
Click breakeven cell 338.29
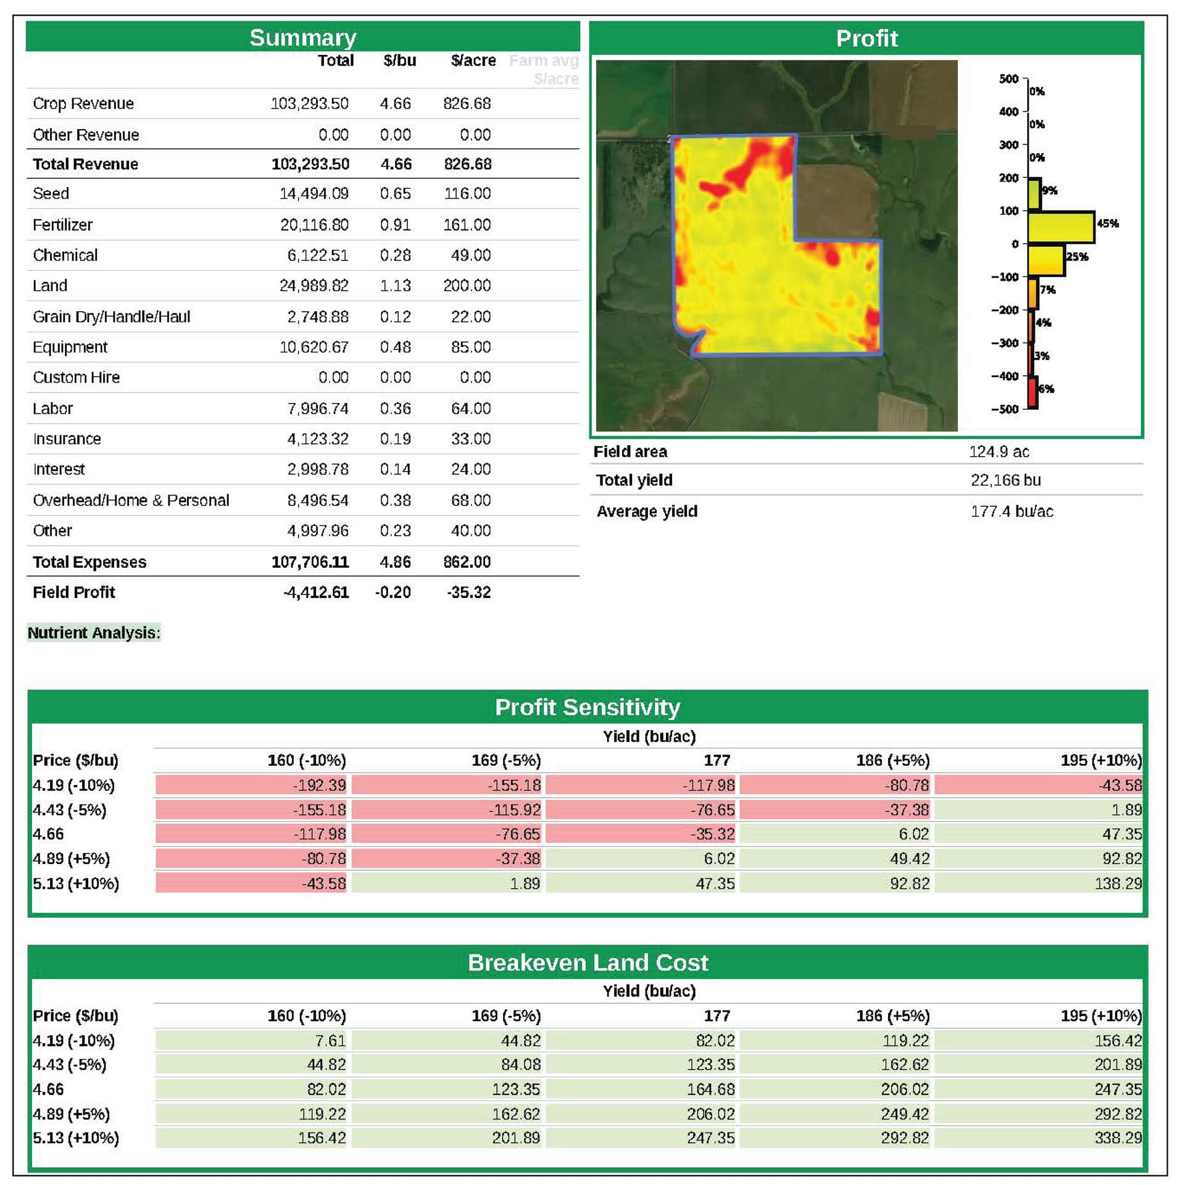[x=1118, y=1137]
